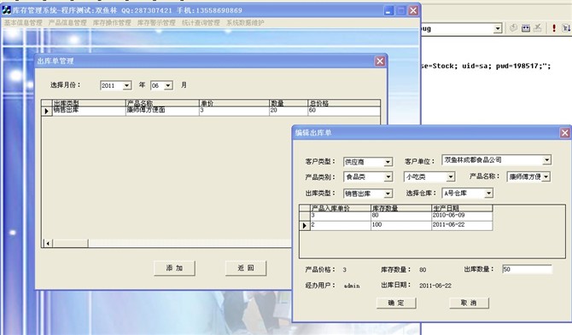572x335 pixels.
Task: Click the connection string code line in the IDE
Action: pos(486,66)
